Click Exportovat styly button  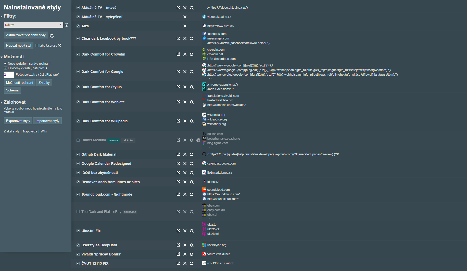[x=18, y=121]
